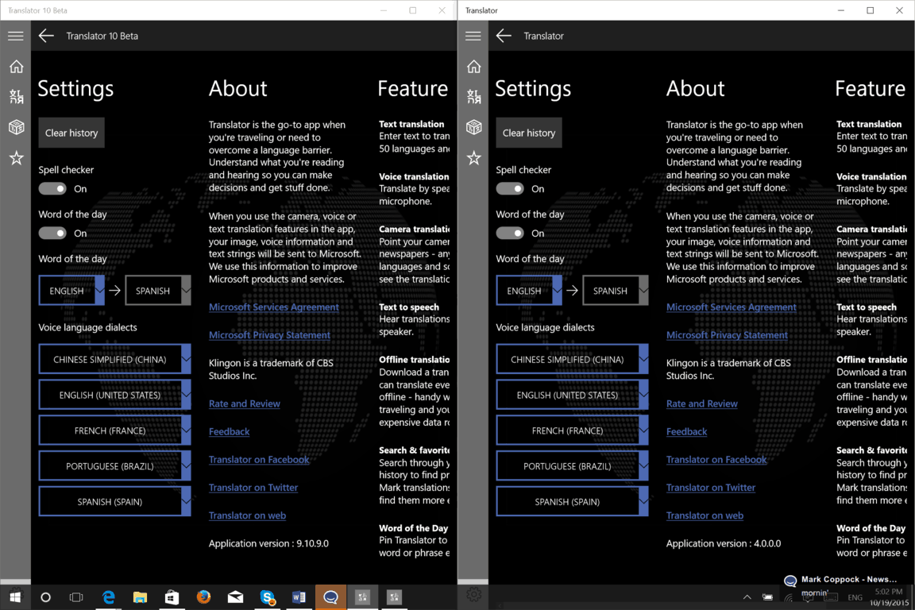
Task: Launch Firefox from the taskbar
Action: (203, 597)
